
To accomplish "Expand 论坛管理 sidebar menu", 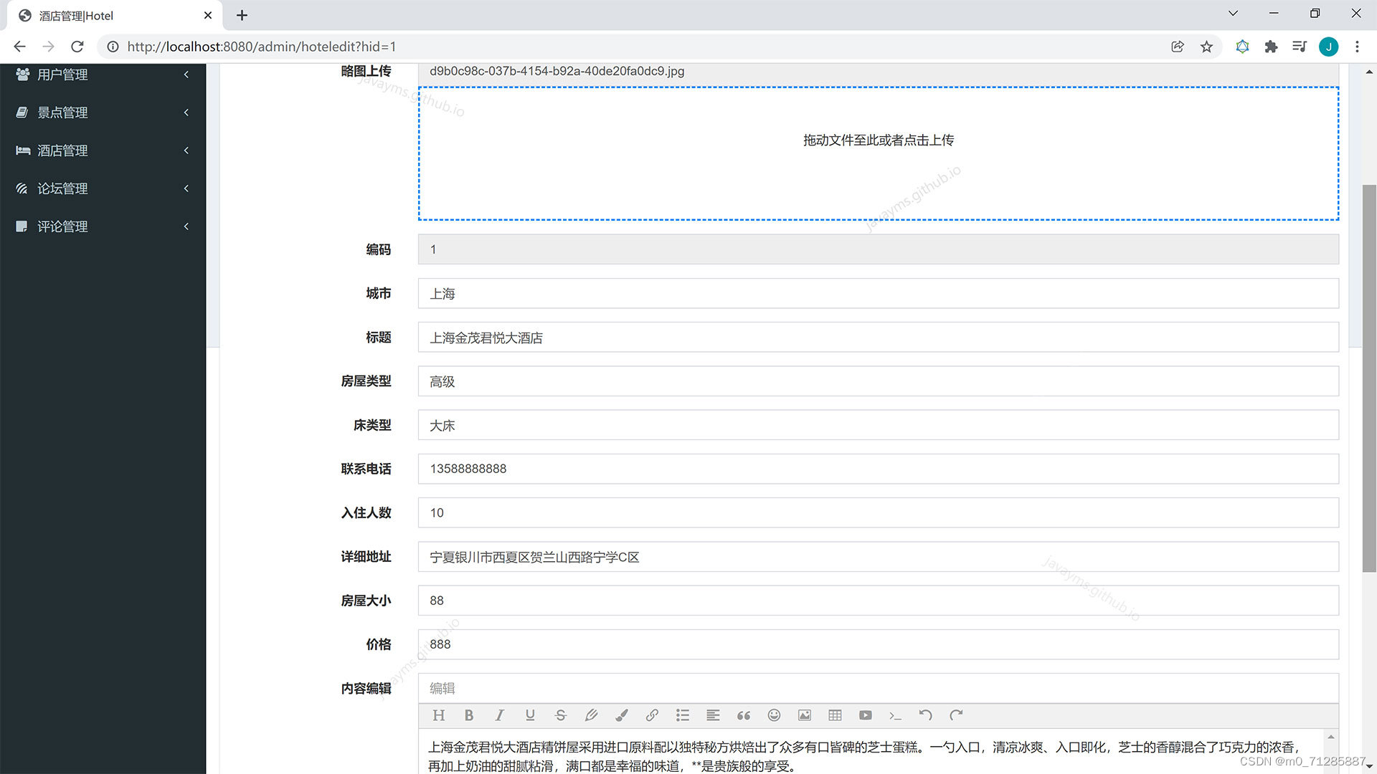I will (103, 188).
